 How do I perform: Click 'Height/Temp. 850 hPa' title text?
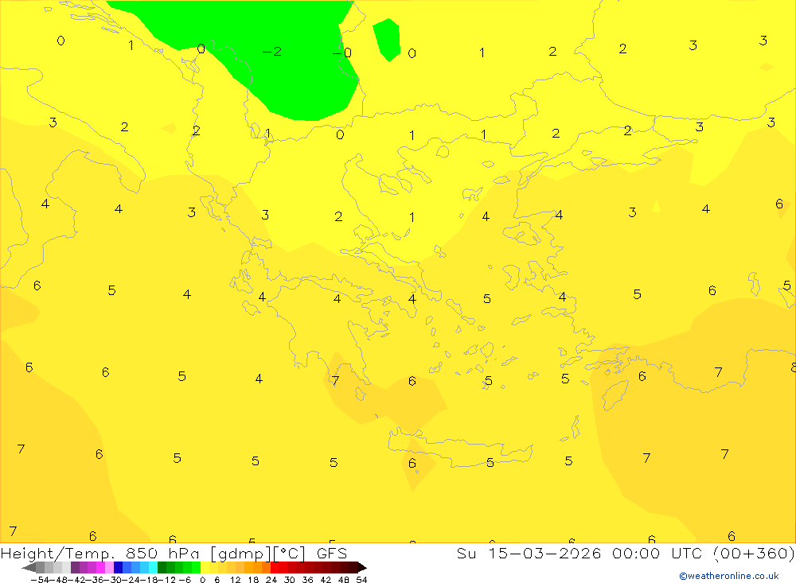(x=102, y=553)
